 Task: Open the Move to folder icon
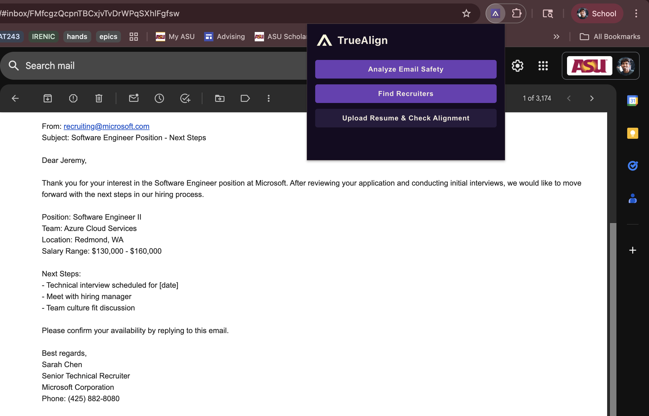(x=220, y=98)
